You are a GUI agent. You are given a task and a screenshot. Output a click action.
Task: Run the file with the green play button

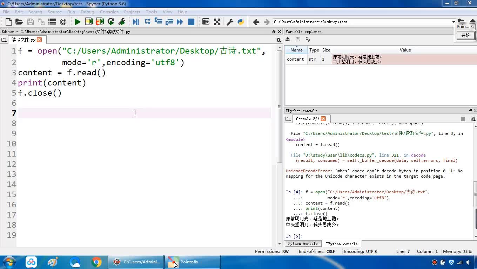[78, 22]
